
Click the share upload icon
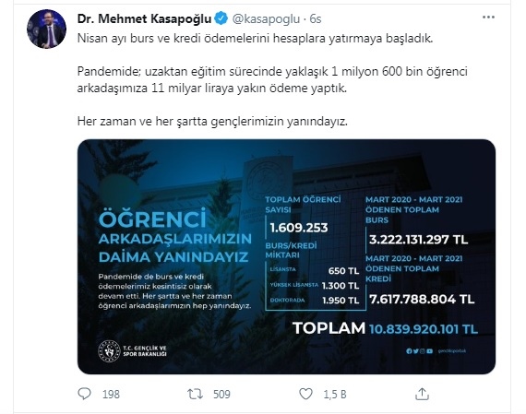click(x=422, y=394)
